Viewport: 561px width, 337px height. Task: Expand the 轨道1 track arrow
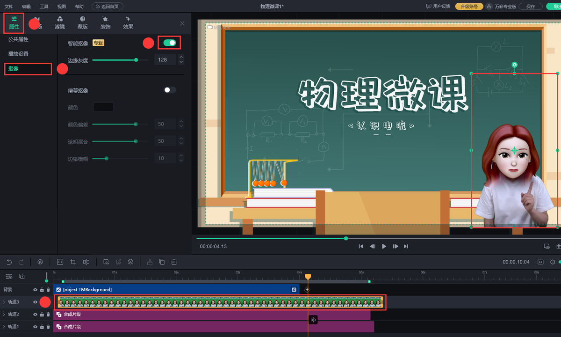pyautogui.click(x=4, y=327)
